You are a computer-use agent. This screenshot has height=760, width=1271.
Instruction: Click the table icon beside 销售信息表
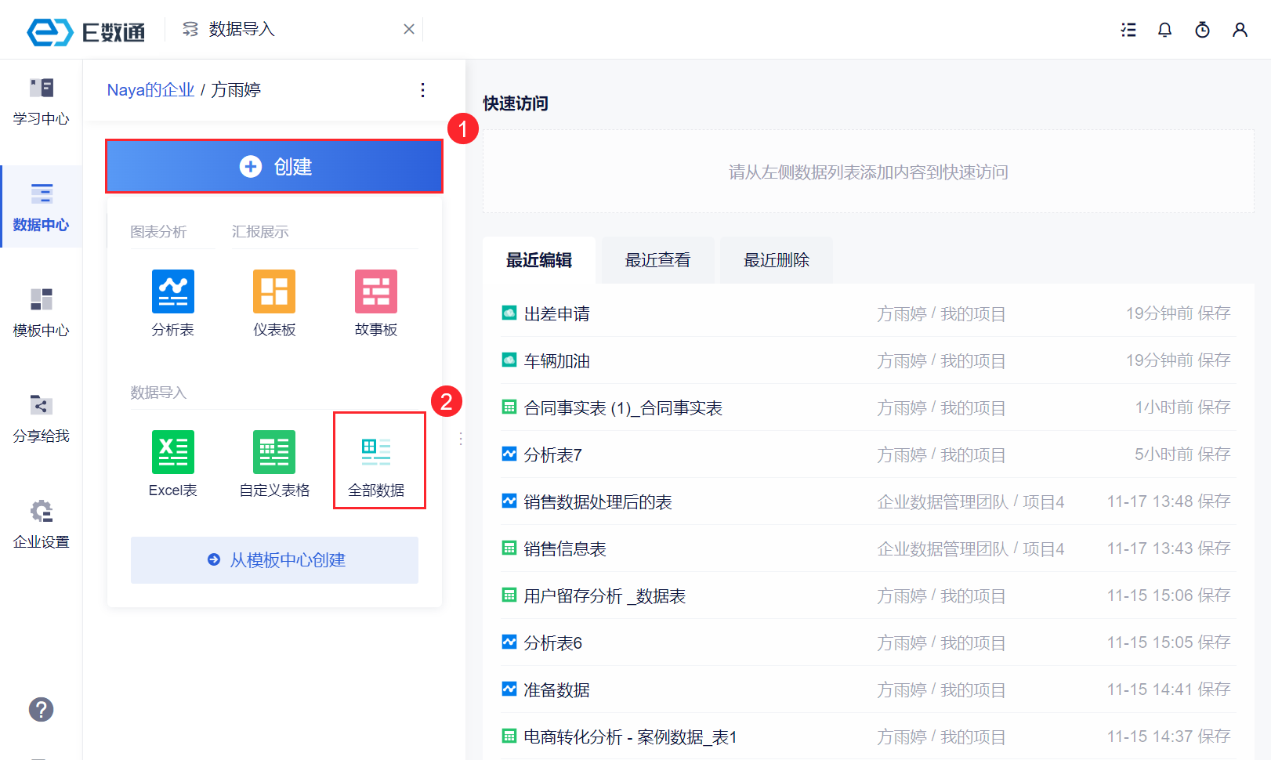click(509, 548)
